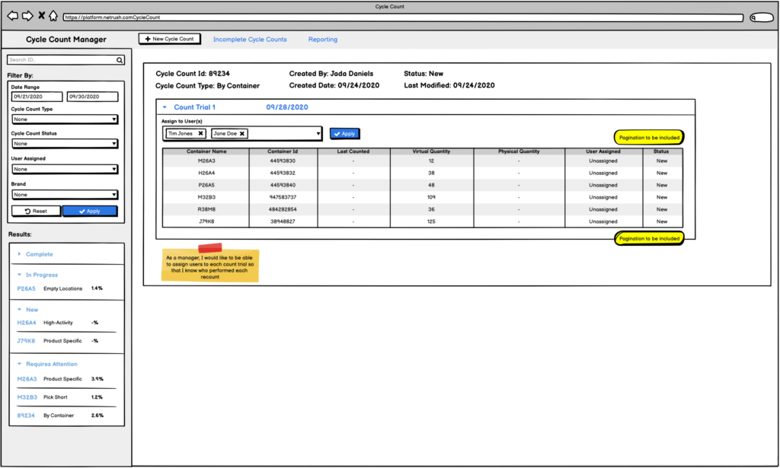Remove Tim Jones from assigned users

point(200,133)
